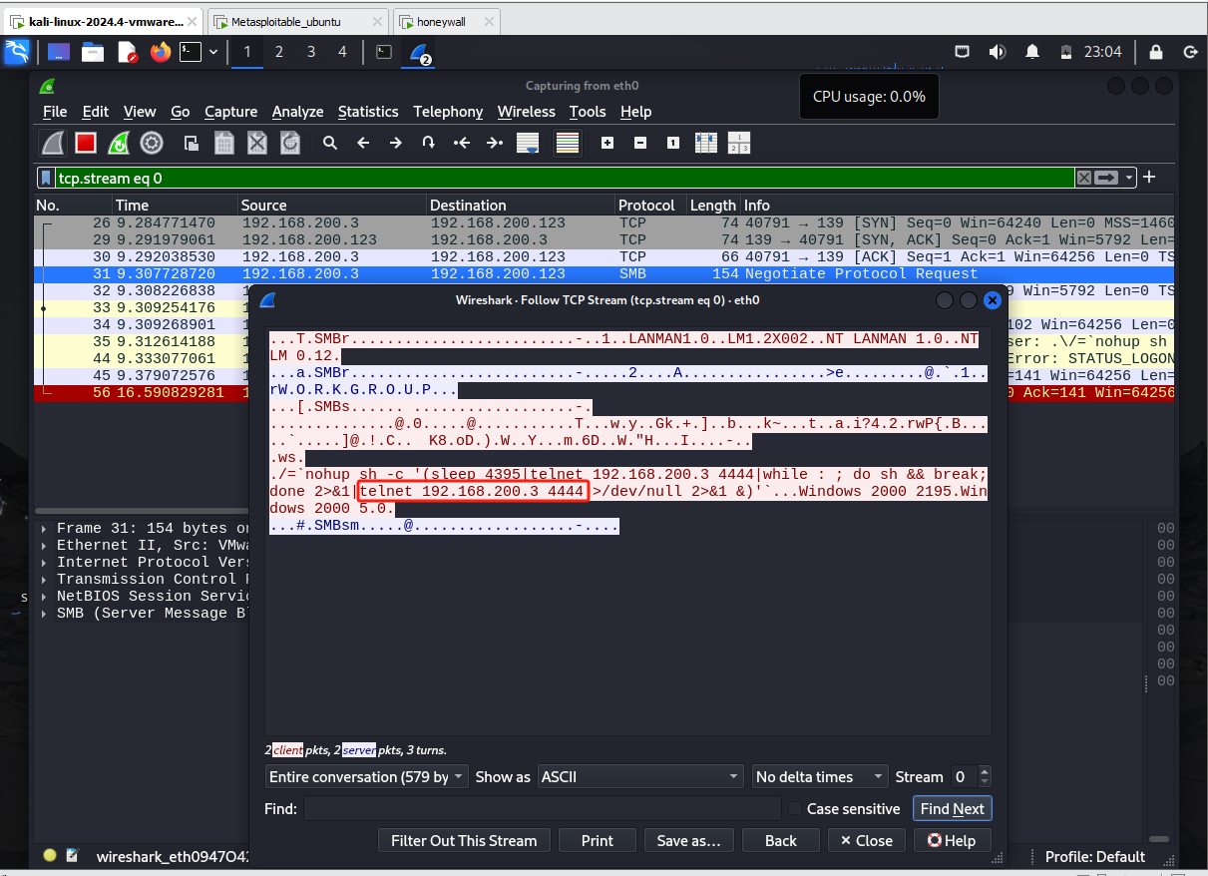
Task: Click the tcp.stream eq 0 filter field
Action: click(564, 178)
